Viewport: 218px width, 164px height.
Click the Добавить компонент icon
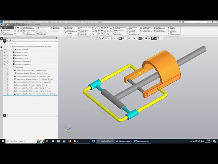click(24, 28)
